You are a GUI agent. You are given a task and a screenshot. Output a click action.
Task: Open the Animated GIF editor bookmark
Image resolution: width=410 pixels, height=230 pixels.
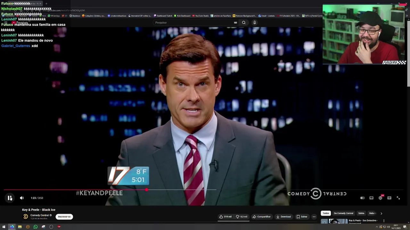139,16
